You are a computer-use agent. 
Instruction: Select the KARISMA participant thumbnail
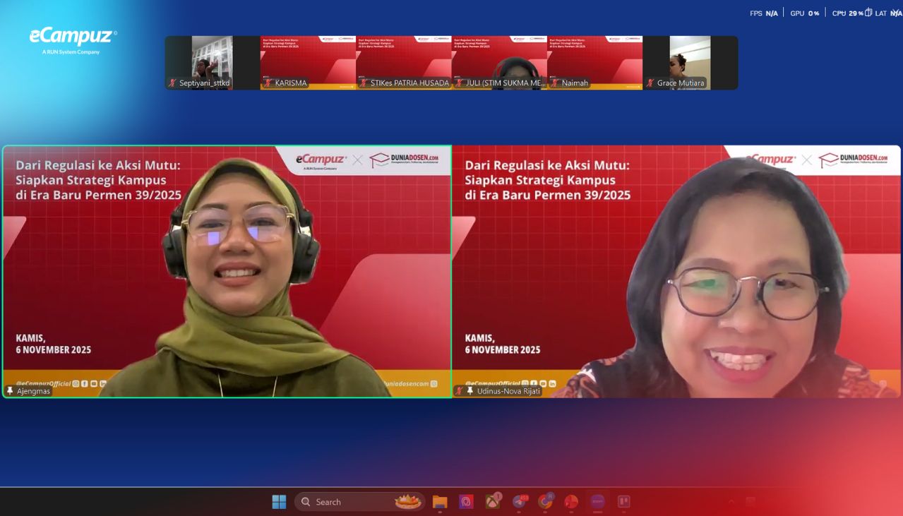point(308,62)
